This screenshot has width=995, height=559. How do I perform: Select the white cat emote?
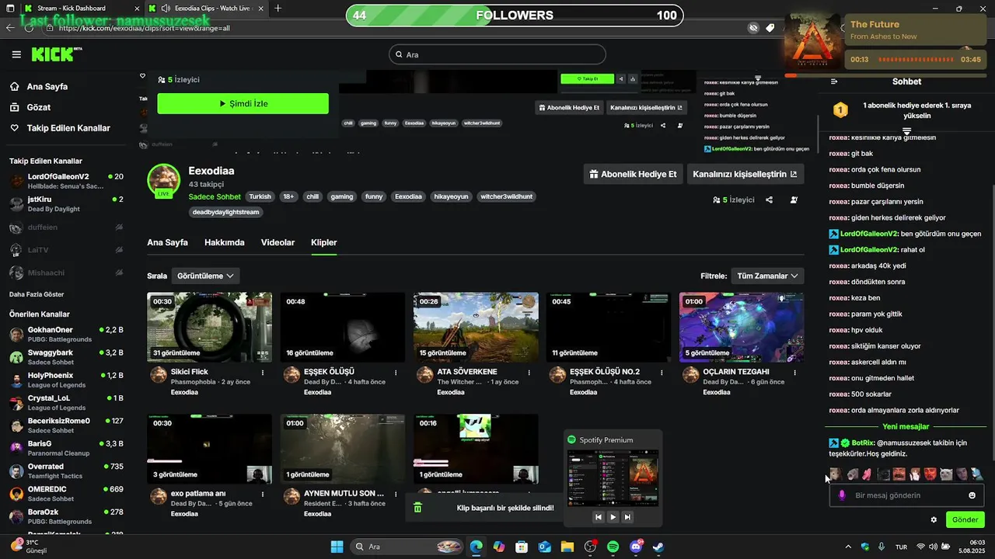tap(946, 474)
